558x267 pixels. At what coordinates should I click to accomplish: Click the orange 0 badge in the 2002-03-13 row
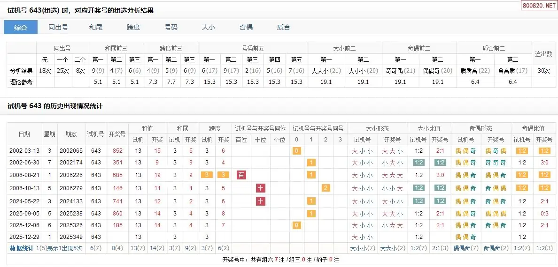(x=296, y=151)
